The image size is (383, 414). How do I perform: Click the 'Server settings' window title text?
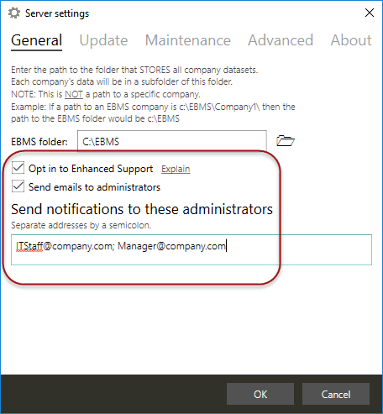[57, 13]
